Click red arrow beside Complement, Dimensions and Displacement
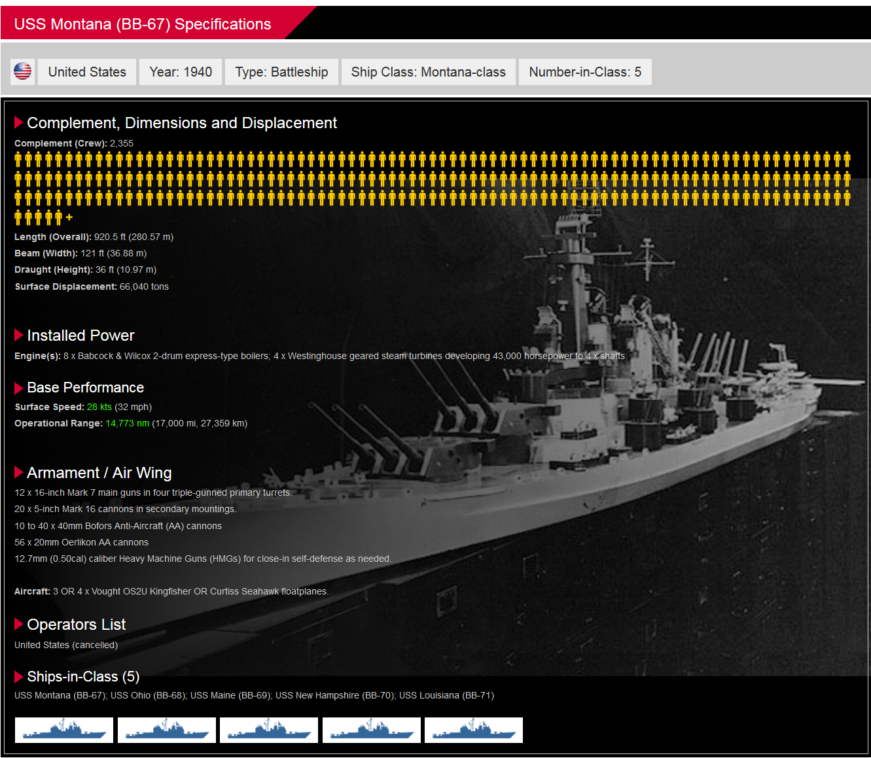Image resolution: width=871 pixels, height=758 pixels. tap(19, 123)
